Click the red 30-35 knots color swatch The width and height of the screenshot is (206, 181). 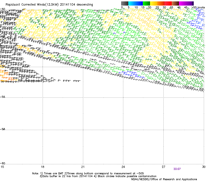[168, 3]
